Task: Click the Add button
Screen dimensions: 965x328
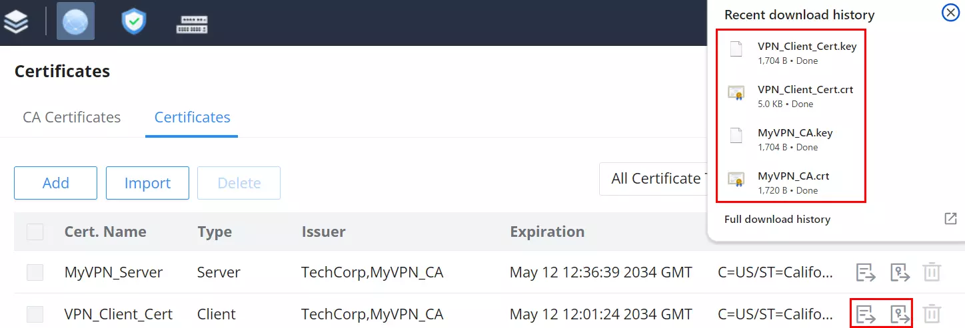Action: pos(56,183)
